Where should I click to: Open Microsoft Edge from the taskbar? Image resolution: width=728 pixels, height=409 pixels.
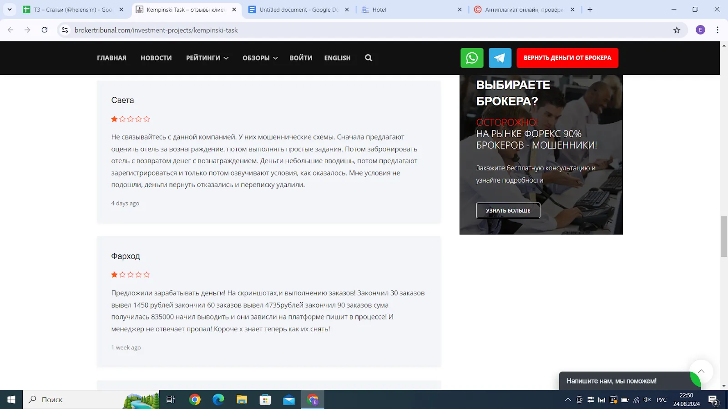[218, 399]
